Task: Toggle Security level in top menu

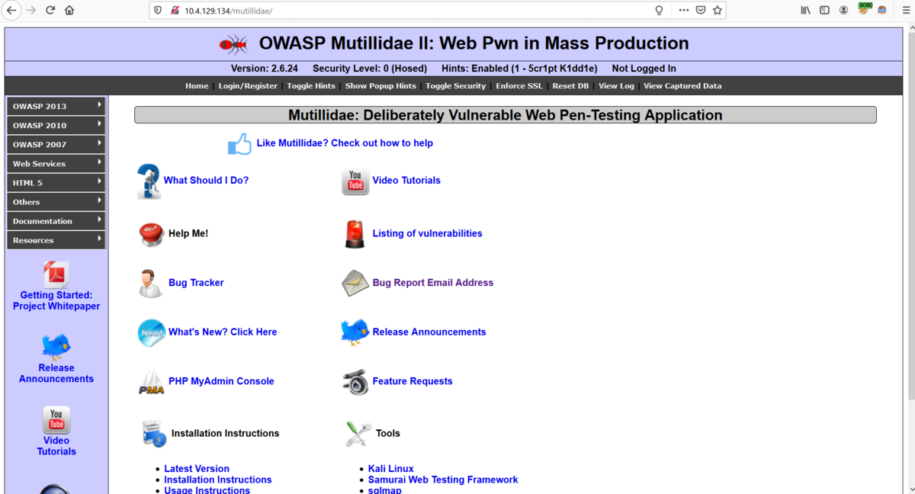Action: point(455,86)
